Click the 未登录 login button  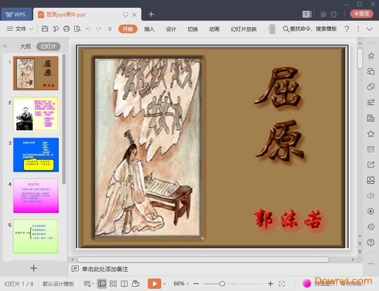click(x=361, y=13)
